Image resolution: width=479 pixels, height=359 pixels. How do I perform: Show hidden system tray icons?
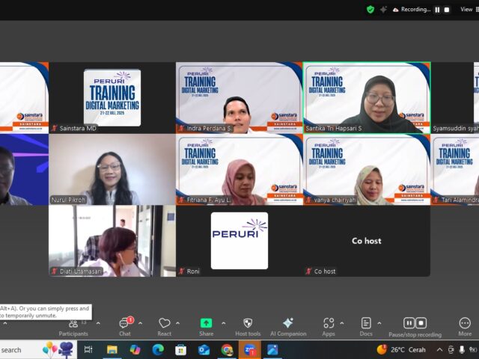click(439, 350)
